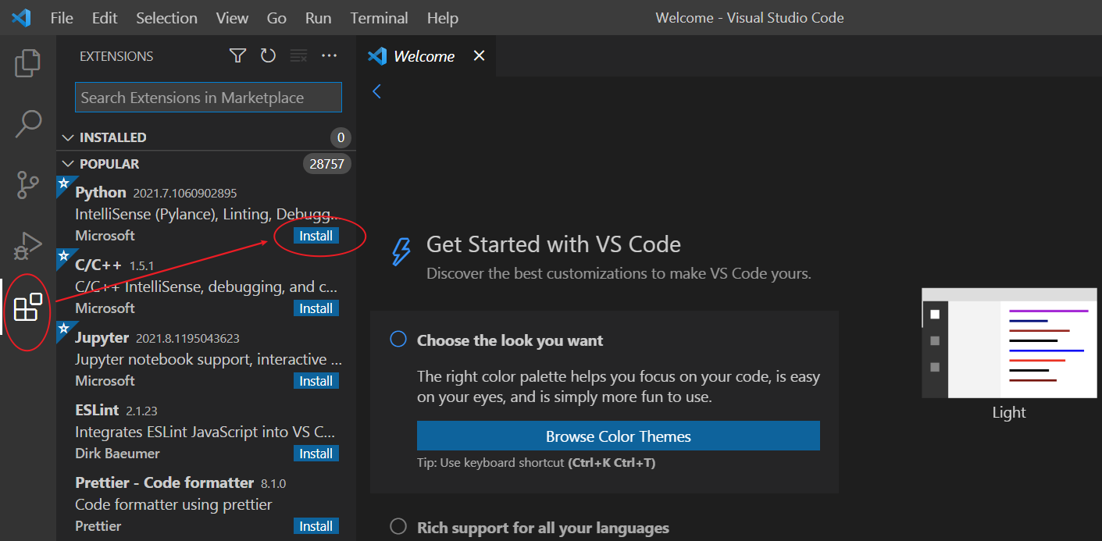This screenshot has width=1102, height=541.
Task: Open the Terminal menu
Action: click(x=379, y=17)
